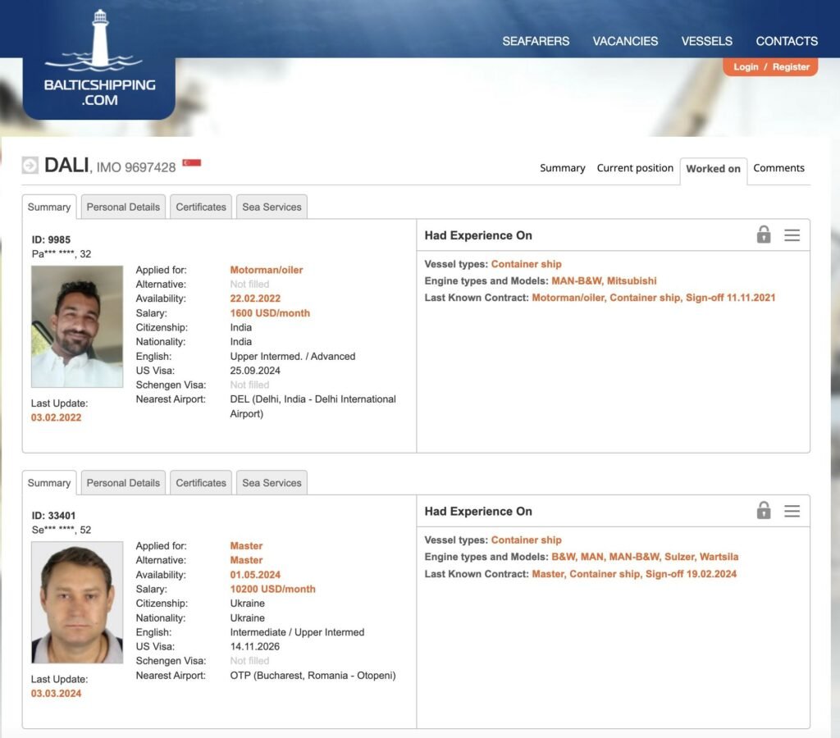Click the OTP Bucharest airport text
Viewport: 840px width, 738px height.
pyautogui.click(x=313, y=676)
